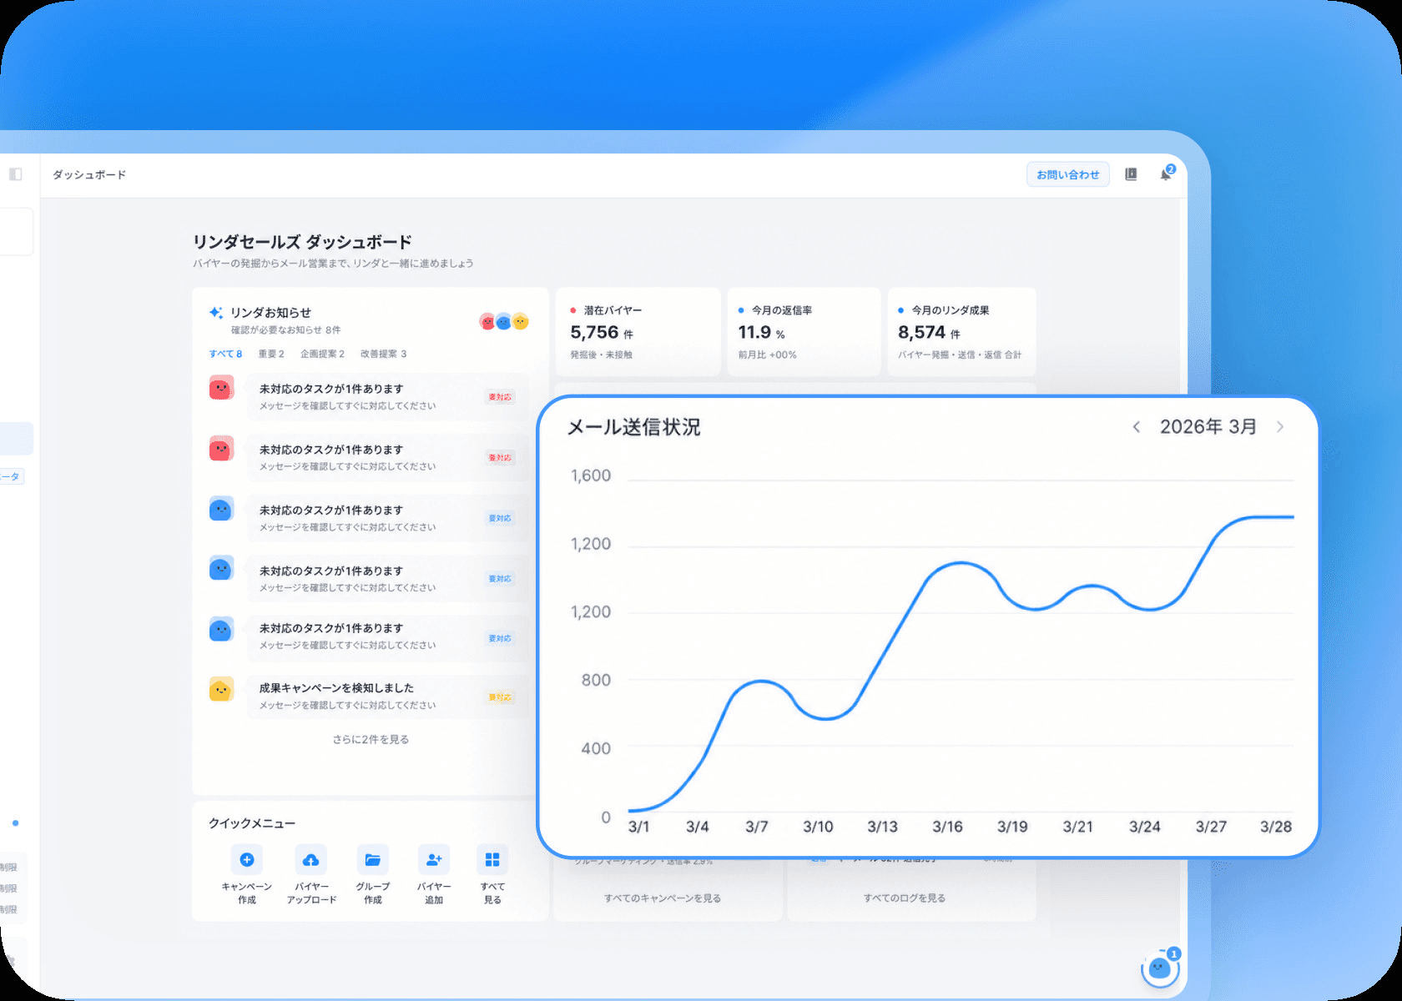The image size is (1402, 1001).
Task: Click the お問い合わせ button
Action: 1068,174
